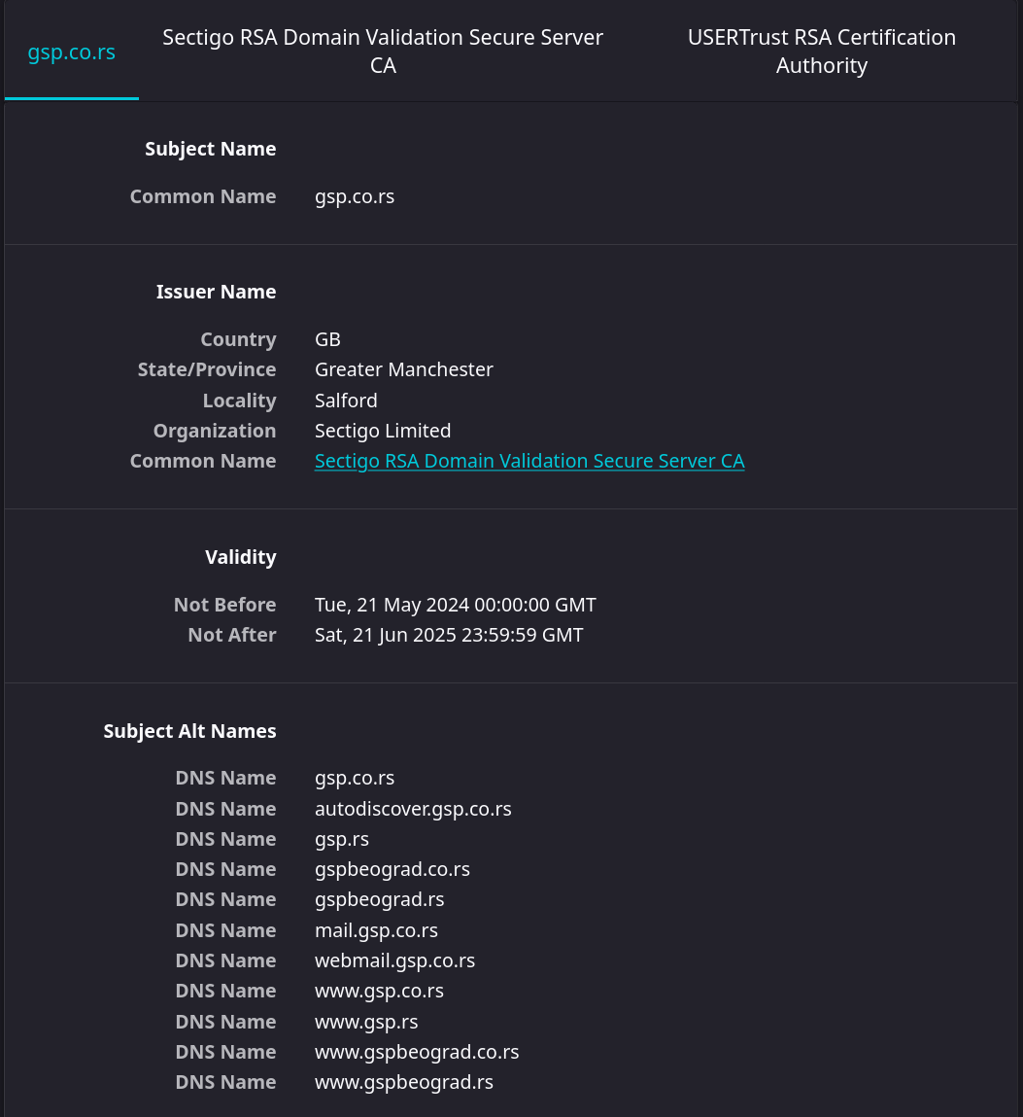Select the Salford locality value
1023x1117 pixels.
pos(346,401)
